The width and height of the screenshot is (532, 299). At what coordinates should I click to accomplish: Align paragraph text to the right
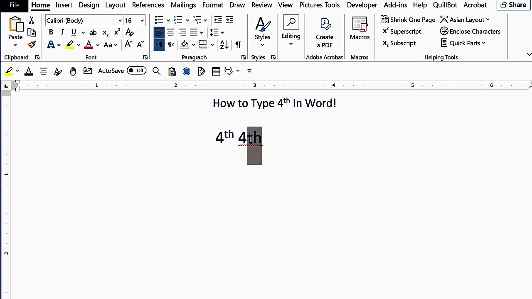[182, 32]
